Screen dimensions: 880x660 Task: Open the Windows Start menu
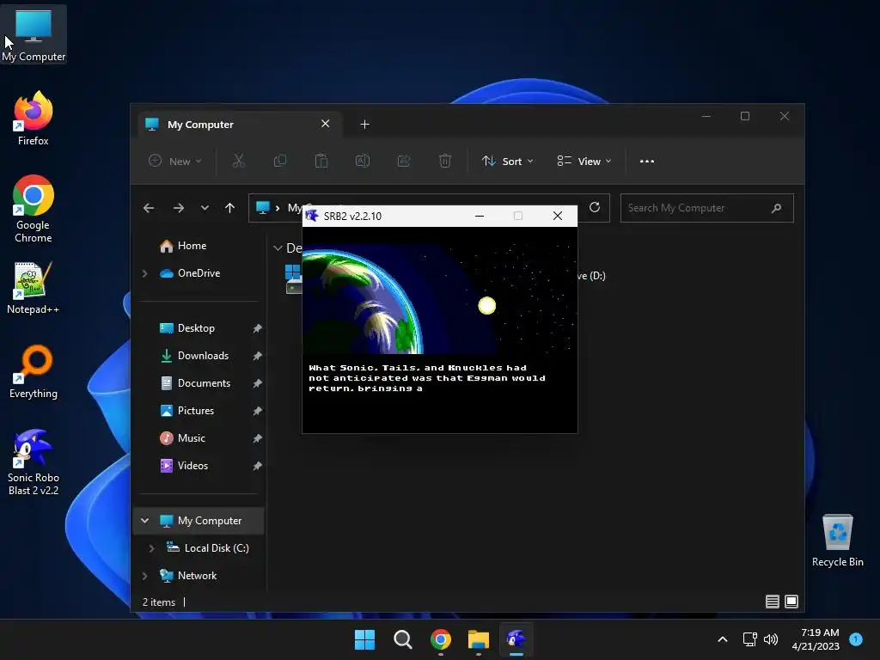(x=364, y=639)
